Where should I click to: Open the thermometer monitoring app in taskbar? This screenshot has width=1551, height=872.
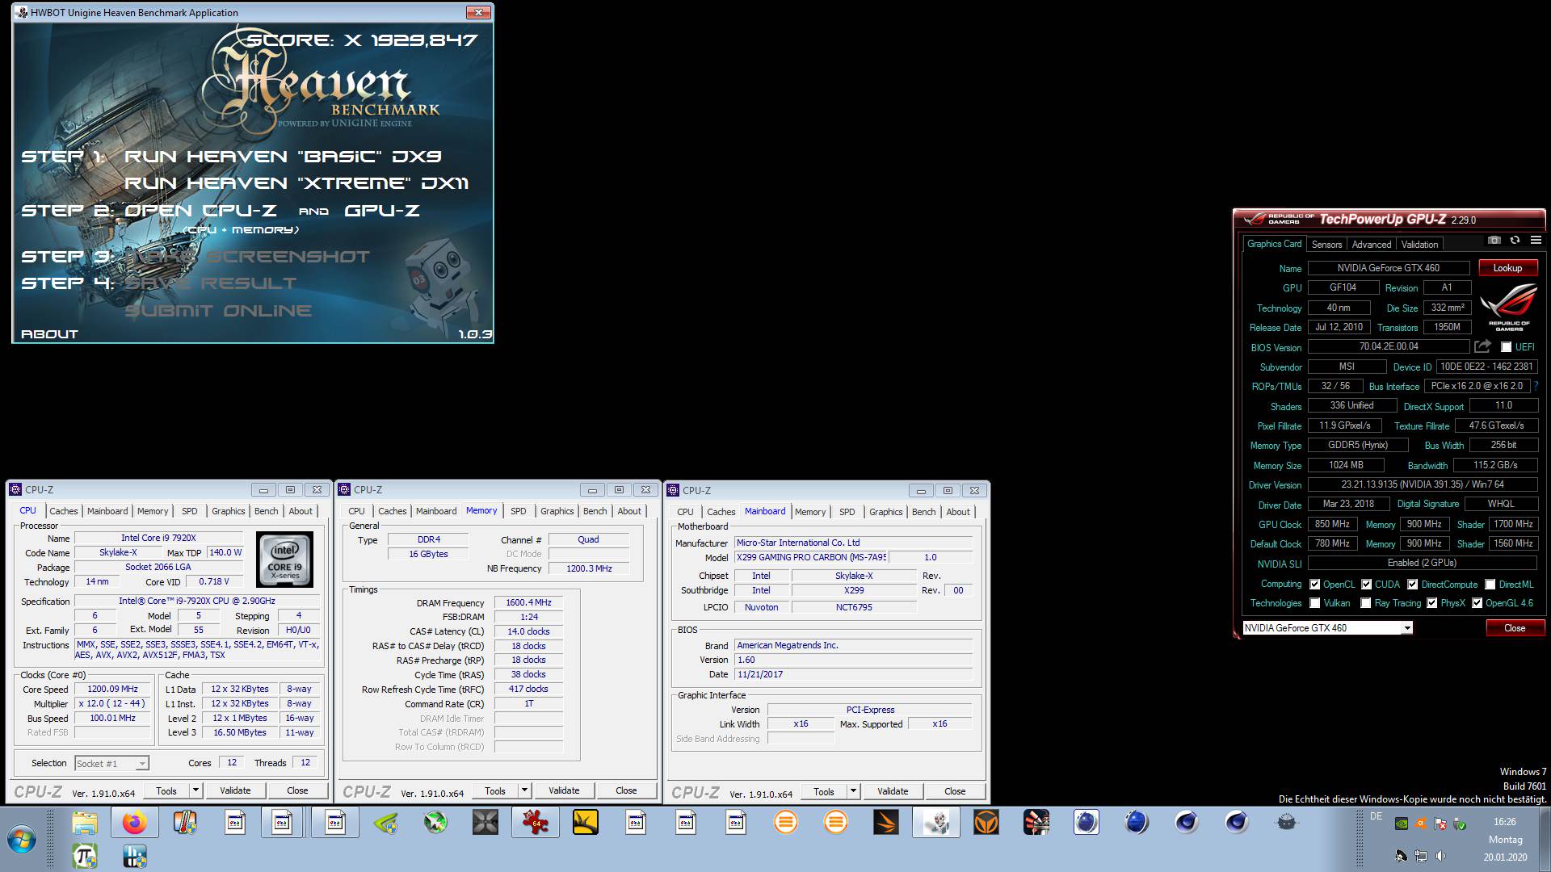(x=185, y=823)
